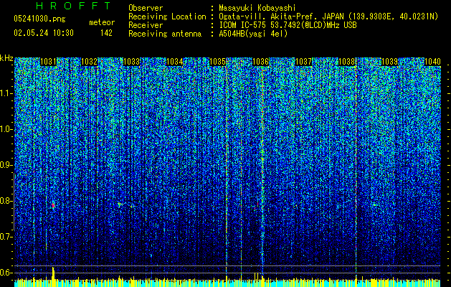The image size is (451, 287).
Task: Click the 1036 time marker
Action: pyautogui.click(x=260, y=62)
